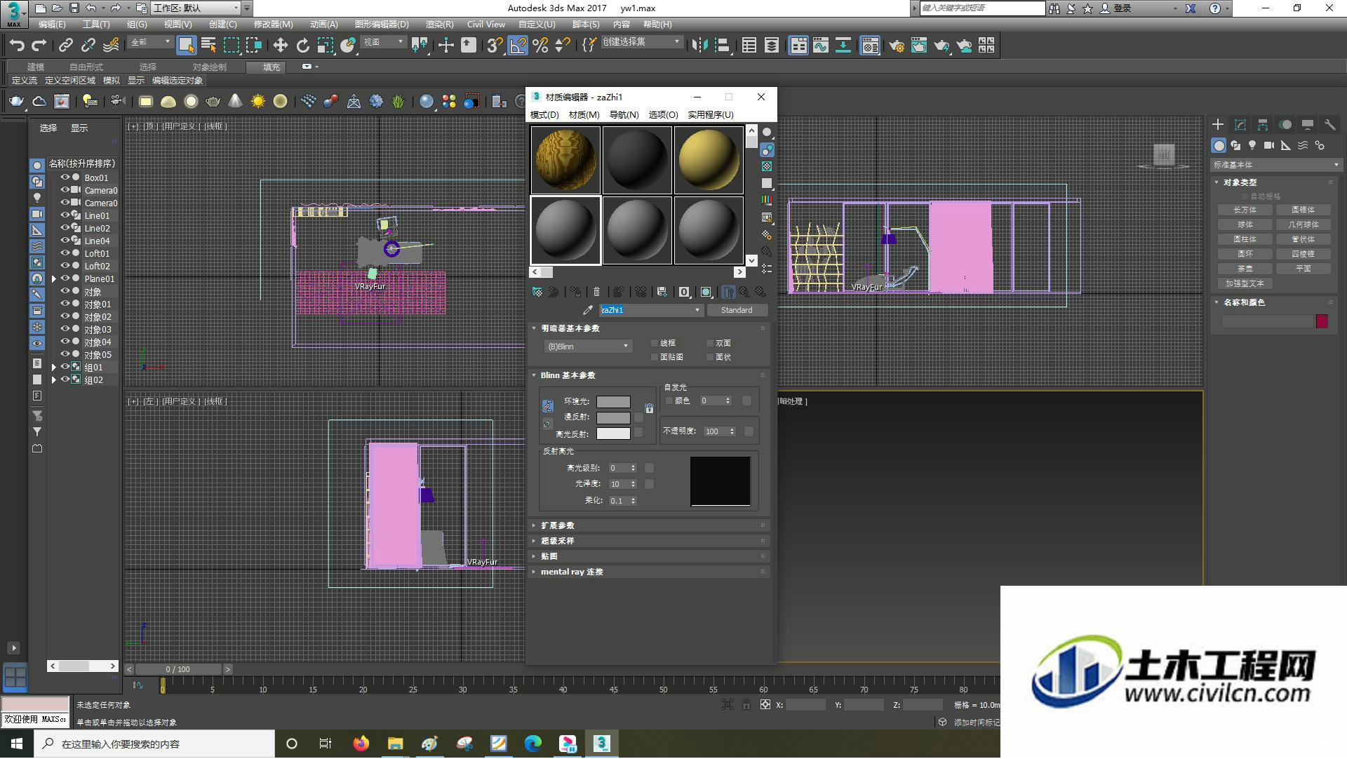
Task: Switch to the 自由形式 ribbon tab
Action: pyautogui.click(x=86, y=67)
